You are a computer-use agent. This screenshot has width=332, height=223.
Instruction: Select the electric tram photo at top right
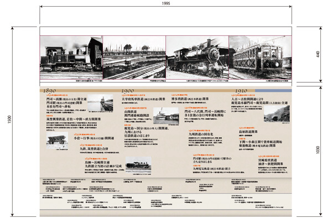tap(260, 58)
